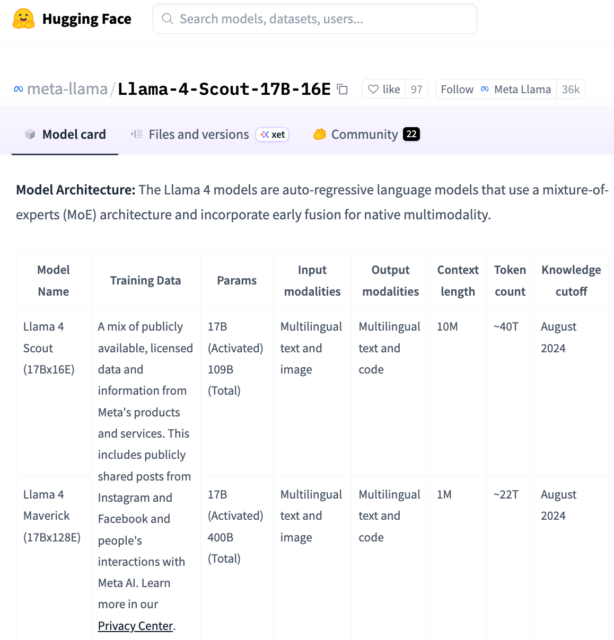614x640 pixels.
Task: Open the Privacy Center link
Action: click(x=136, y=626)
